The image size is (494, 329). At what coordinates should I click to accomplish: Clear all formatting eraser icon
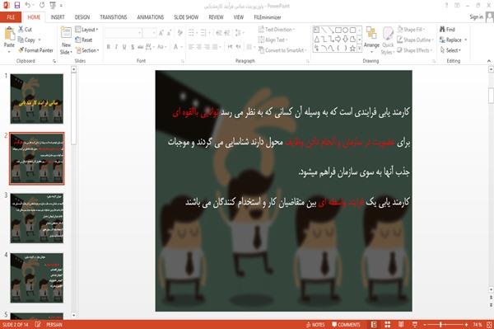point(180,33)
